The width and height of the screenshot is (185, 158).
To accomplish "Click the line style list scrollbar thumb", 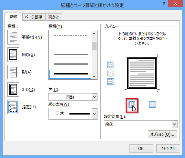I will point(94,46).
